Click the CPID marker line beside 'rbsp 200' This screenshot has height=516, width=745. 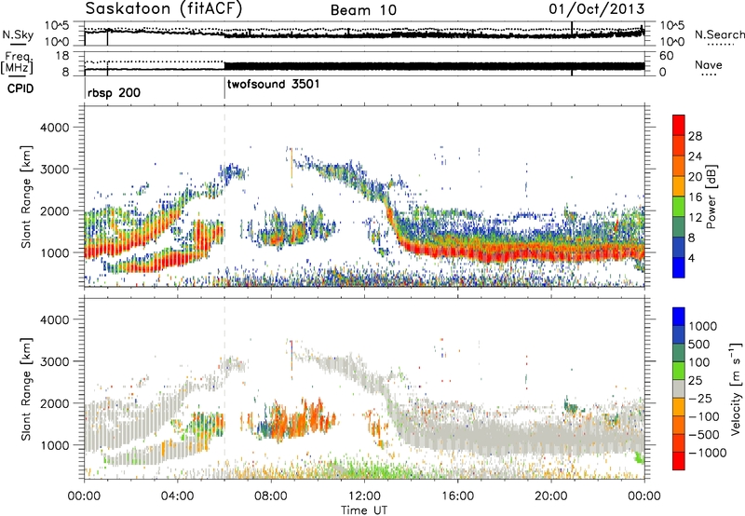85,86
